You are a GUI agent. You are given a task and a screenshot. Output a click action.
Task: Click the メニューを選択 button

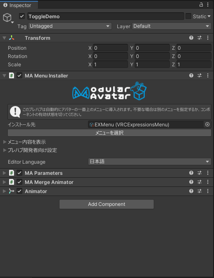point(109,133)
